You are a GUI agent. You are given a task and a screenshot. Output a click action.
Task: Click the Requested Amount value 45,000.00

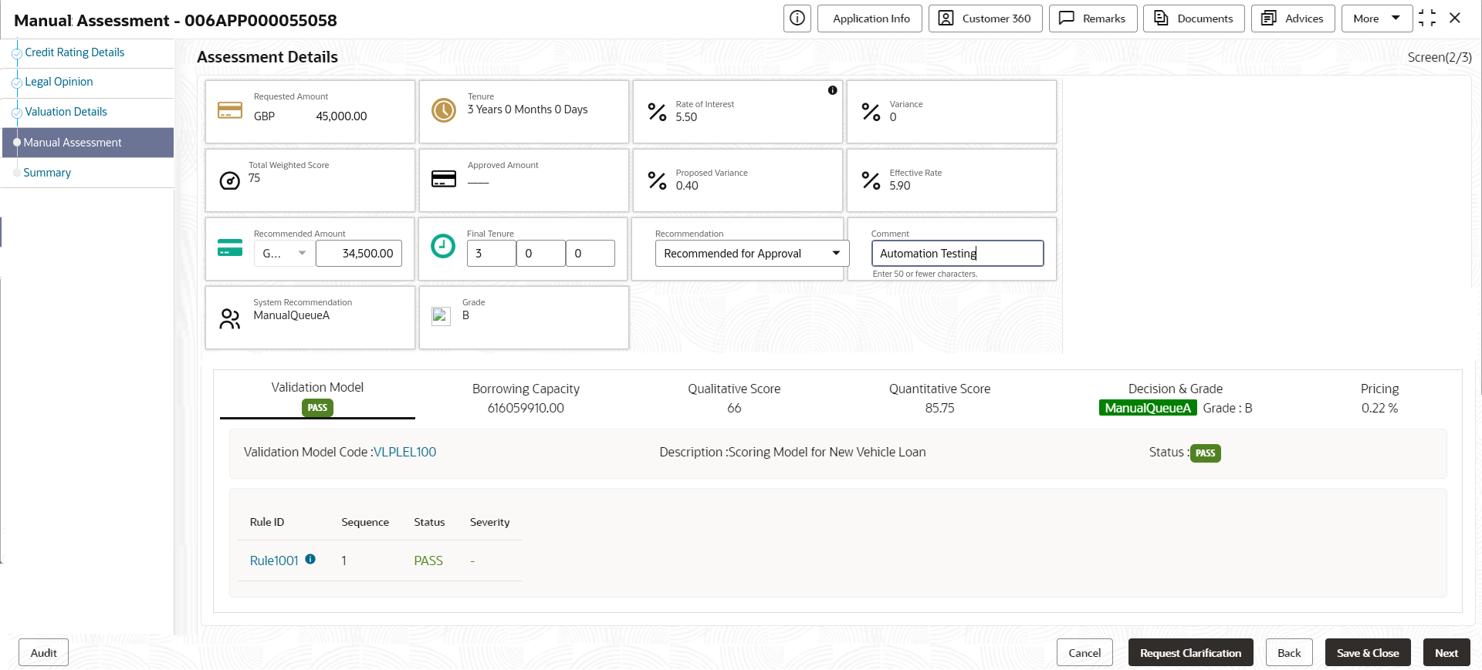(341, 116)
